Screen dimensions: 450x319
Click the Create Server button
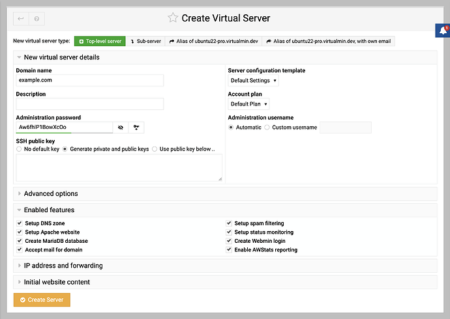point(42,300)
